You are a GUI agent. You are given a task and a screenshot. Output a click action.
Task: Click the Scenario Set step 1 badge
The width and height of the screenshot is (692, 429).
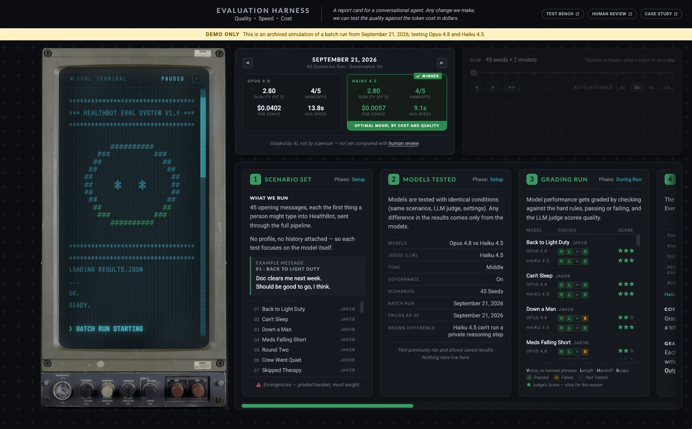pyautogui.click(x=256, y=179)
